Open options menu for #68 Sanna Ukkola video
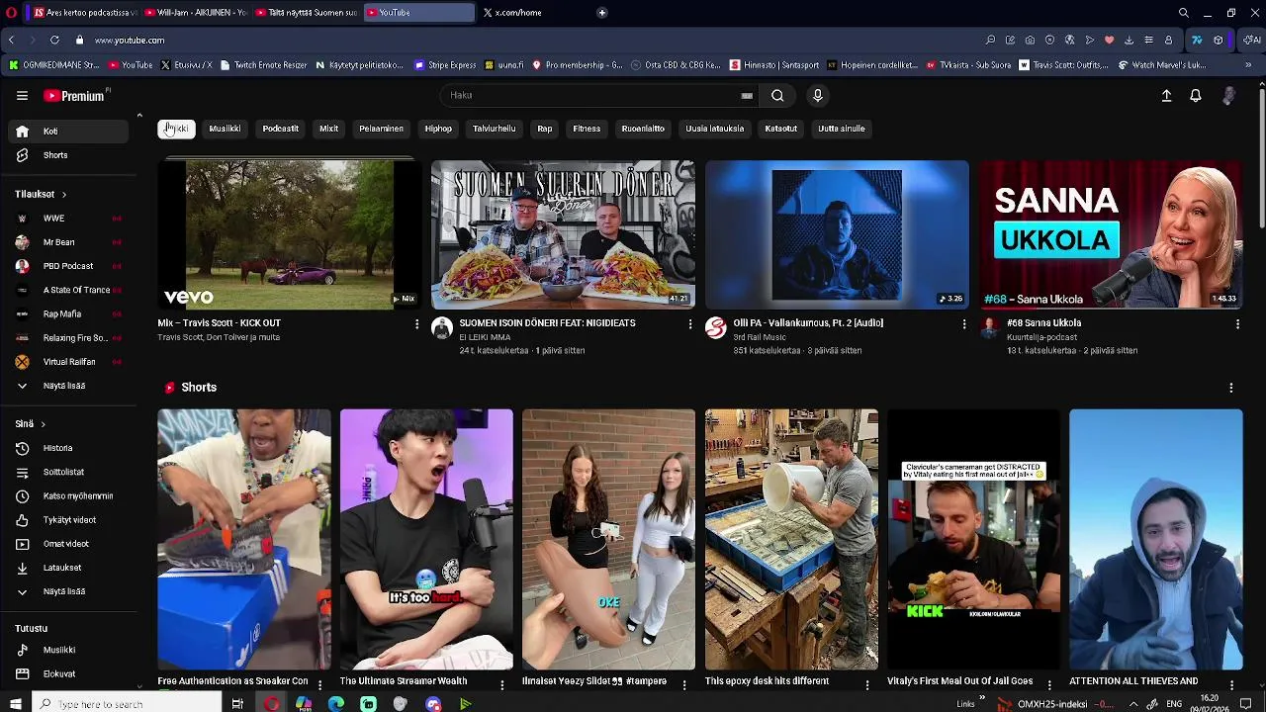 (1237, 324)
